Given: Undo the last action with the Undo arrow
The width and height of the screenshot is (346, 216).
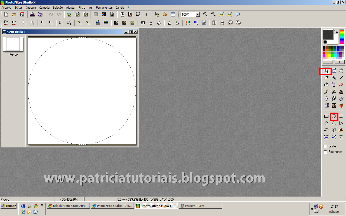Looking at the screenshot, I should pos(51,14).
